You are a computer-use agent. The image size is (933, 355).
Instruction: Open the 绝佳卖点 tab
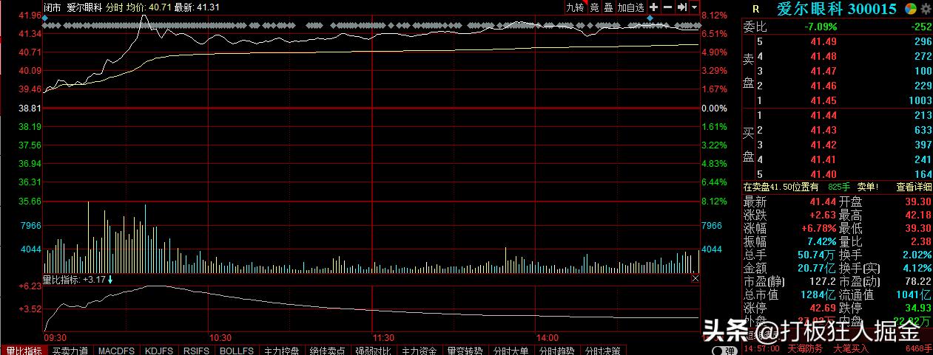[328, 351]
